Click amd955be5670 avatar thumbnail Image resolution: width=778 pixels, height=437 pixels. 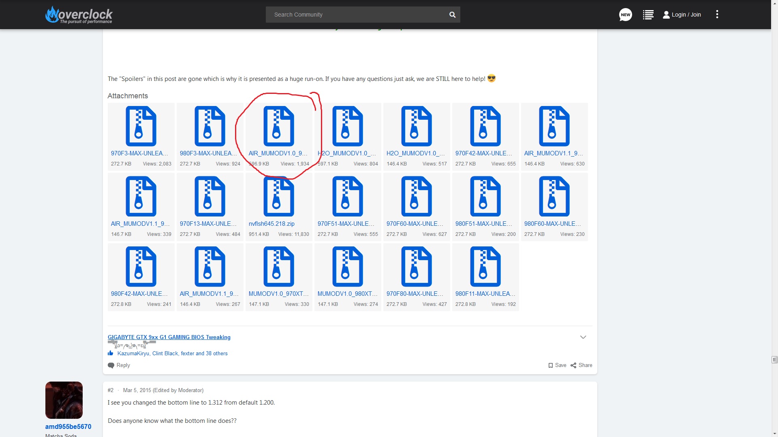(x=64, y=400)
